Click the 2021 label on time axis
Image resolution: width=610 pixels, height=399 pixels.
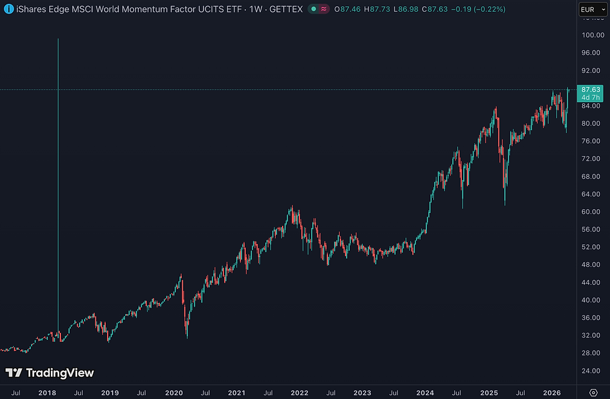click(237, 393)
